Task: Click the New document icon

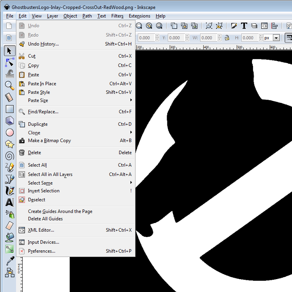Action: (x=9, y=26)
